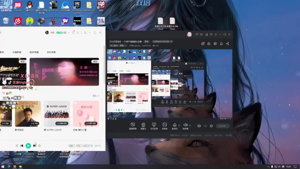The width and height of the screenshot is (300, 169).
Task: Mute the 扬声器 speaker in streaming tool
Action: 185,126
